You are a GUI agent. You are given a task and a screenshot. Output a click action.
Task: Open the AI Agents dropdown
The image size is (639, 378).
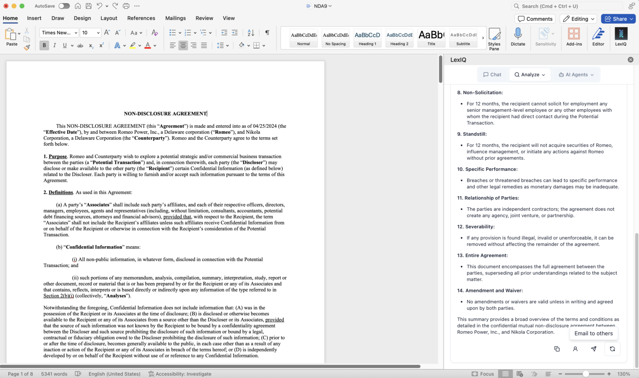(x=576, y=74)
